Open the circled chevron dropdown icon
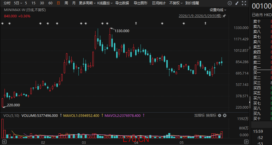The width and height of the screenshot is (272, 145). click(x=230, y=3)
